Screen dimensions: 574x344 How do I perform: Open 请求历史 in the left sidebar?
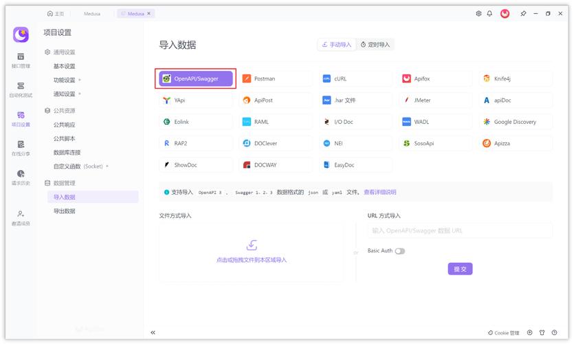click(x=21, y=178)
